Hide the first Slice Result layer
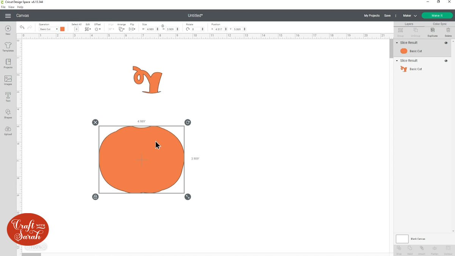 [446, 43]
